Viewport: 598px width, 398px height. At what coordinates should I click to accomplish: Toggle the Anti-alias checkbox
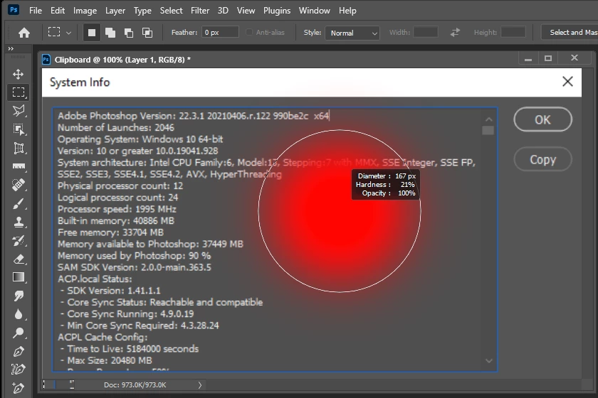pos(249,33)
